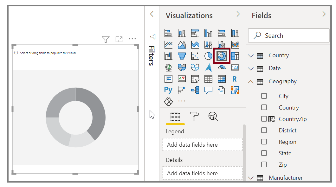336x187 pixels.
Task: Select the matrix visualization
Action: (221, 78)
